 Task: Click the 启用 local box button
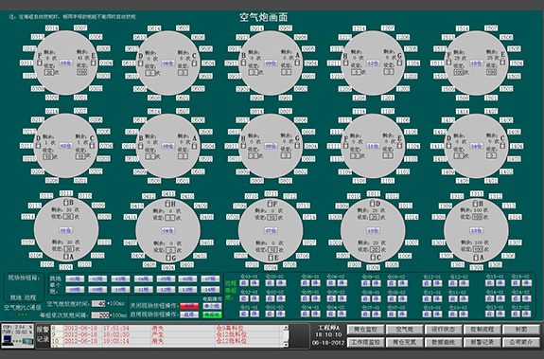[x=189, y=314]
